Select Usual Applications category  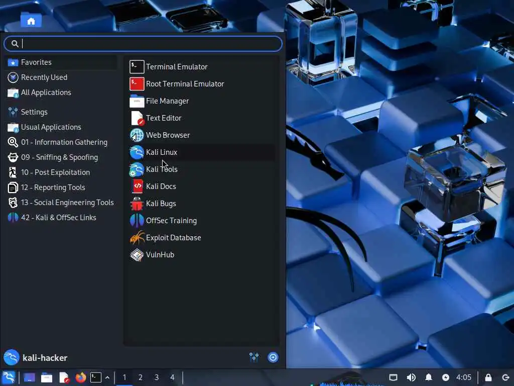coord(61,127)
